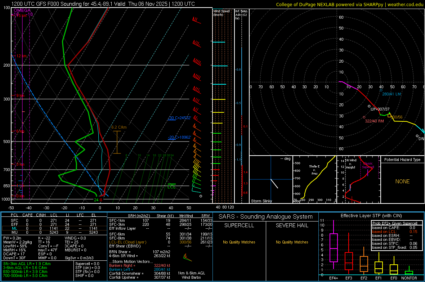Screen dimensions: 425x282
Task: Select the highlighted ML parcel row
Action: [x=54, y=228]
